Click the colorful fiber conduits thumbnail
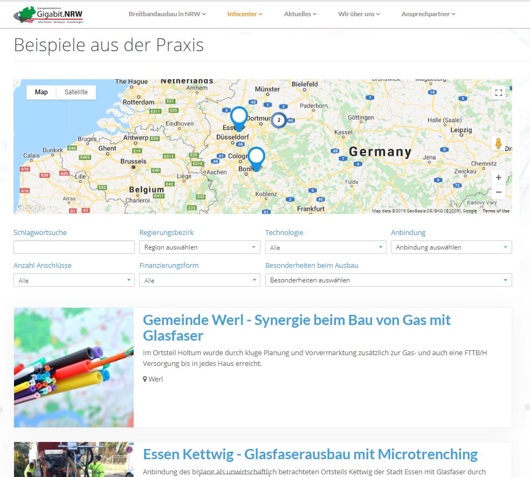Image resolution: width=530 pixels, height=477 pixels. point(74,368)
